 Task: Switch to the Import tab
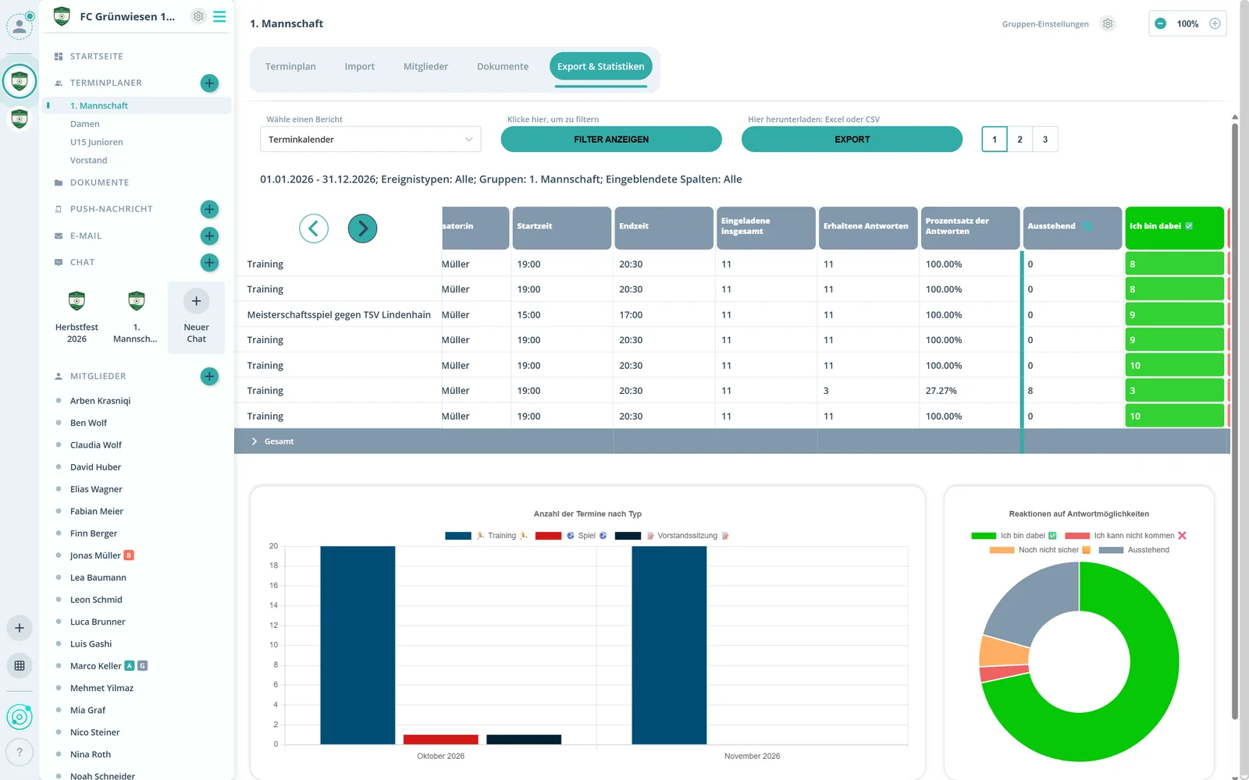pos(360,66)
